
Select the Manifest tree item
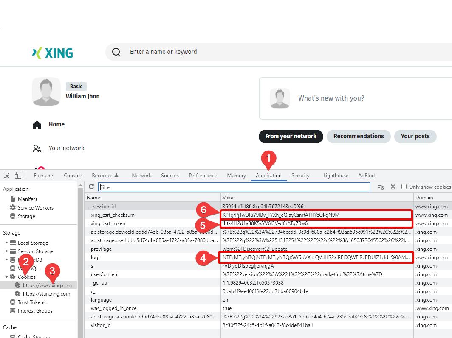click(x=27, y=199)
